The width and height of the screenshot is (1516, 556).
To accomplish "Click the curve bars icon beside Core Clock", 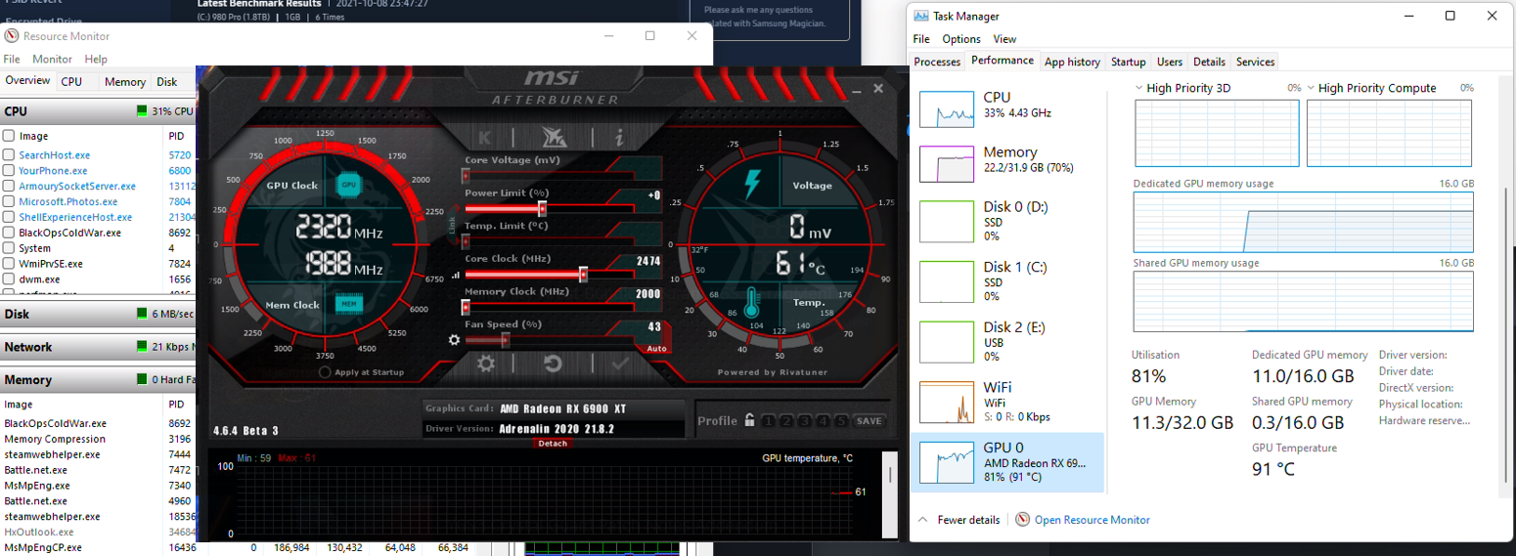I will coord(455,276).
